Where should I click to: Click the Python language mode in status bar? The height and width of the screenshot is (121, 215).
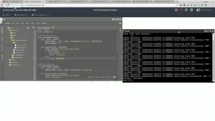point(102,77)
